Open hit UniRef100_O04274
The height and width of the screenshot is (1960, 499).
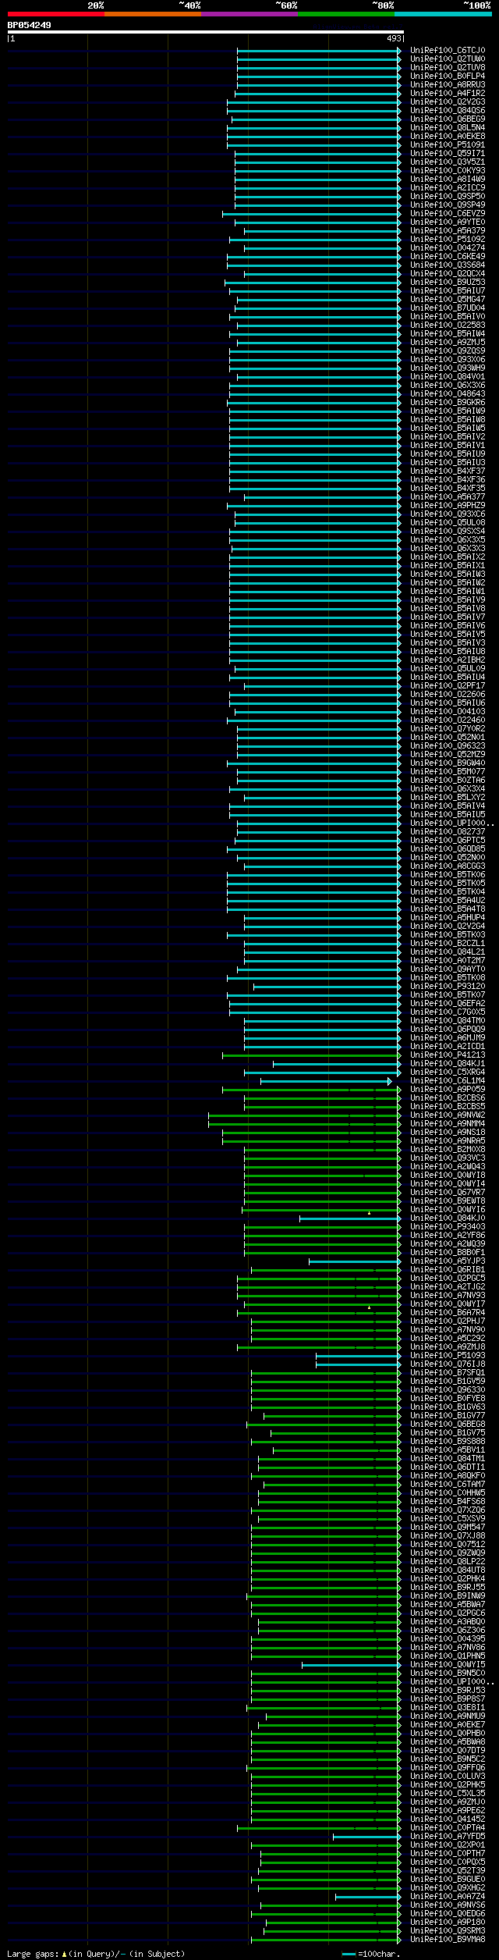click(448, 248)
